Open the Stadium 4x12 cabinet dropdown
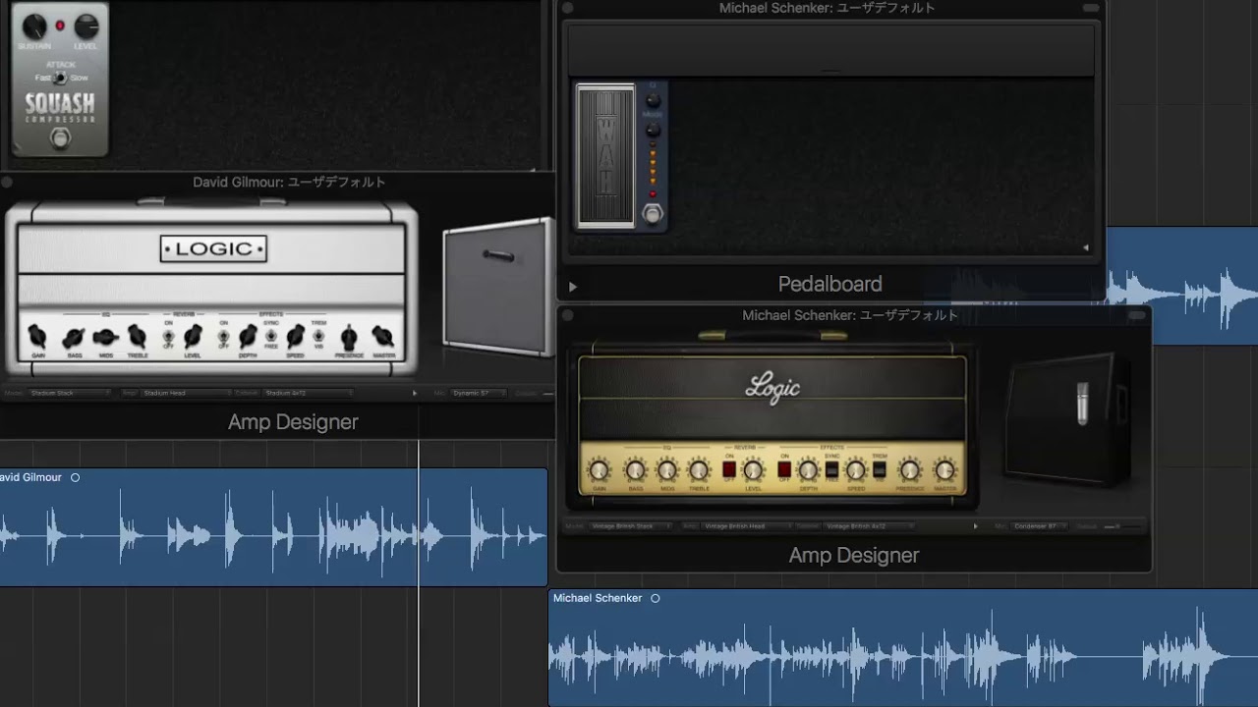1258x707 pixels. [307, 393]
